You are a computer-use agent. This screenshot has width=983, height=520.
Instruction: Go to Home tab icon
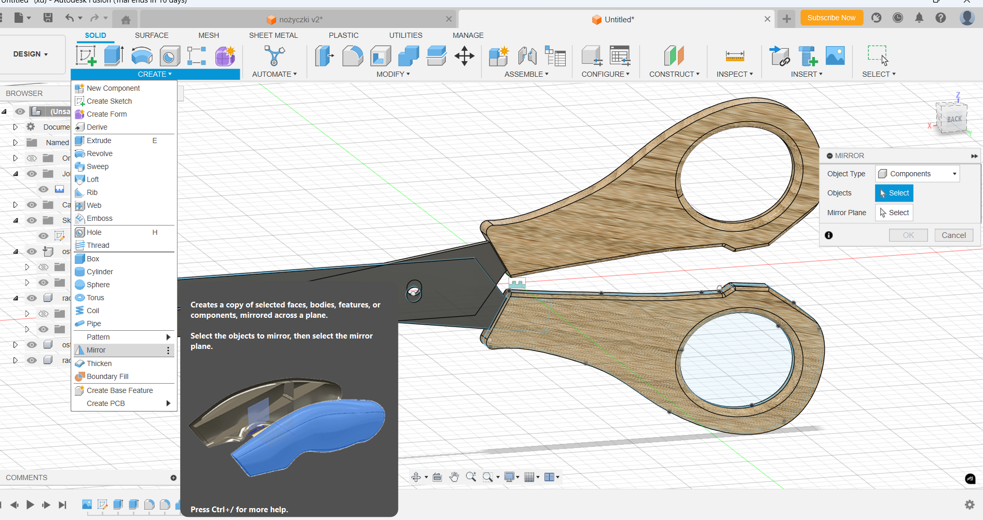126,20
